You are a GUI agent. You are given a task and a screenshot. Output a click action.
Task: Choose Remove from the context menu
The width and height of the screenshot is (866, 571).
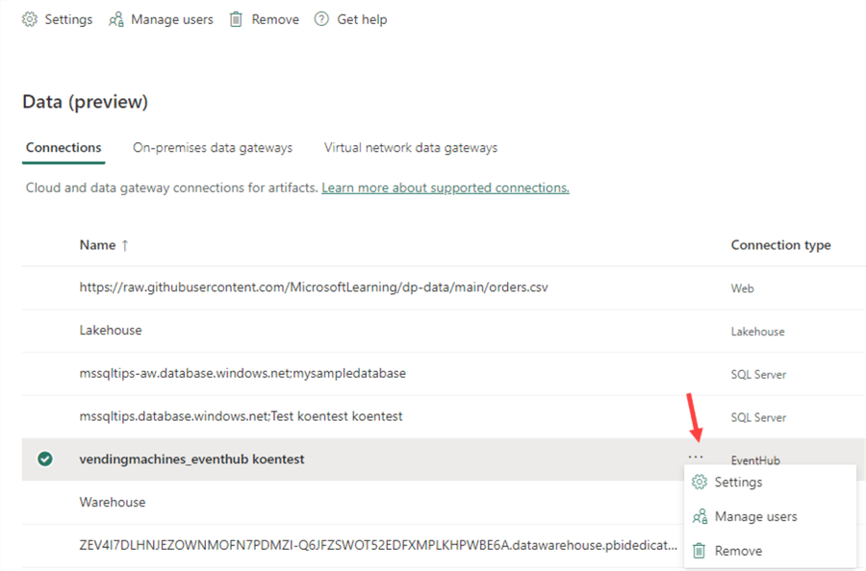[x=738, y=551]
